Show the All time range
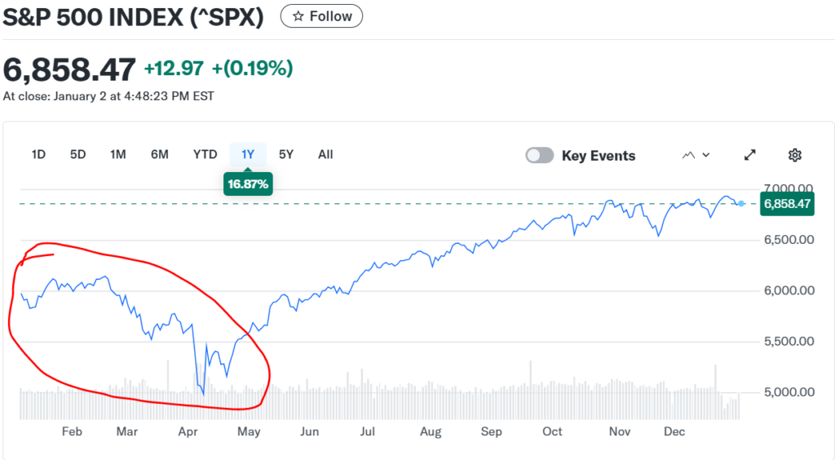Screen dimensions: 835x460 tap(325, 154)
